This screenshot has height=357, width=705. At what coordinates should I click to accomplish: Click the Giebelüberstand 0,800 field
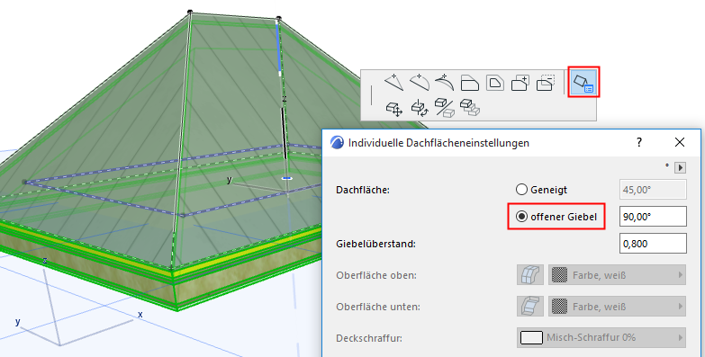click(x=653, y=244)
